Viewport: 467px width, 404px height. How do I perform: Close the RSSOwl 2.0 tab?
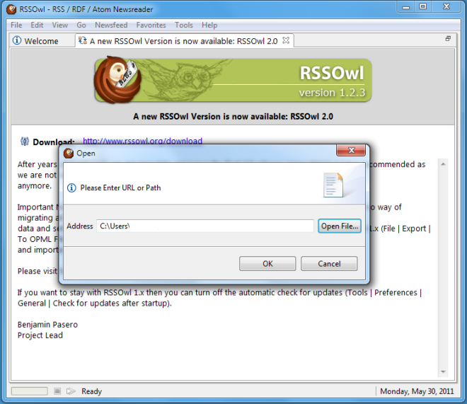(286, 40)
